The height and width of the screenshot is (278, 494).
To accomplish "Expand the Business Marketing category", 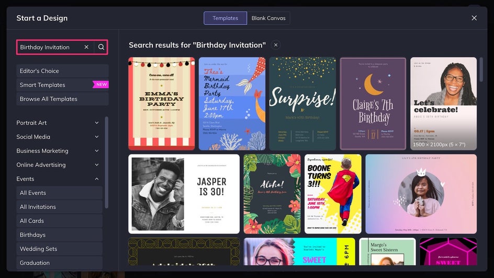I will (58, 151).
